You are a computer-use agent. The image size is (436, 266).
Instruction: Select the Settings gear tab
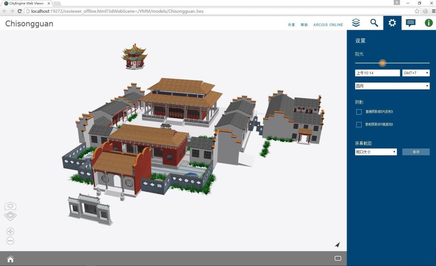392,23
